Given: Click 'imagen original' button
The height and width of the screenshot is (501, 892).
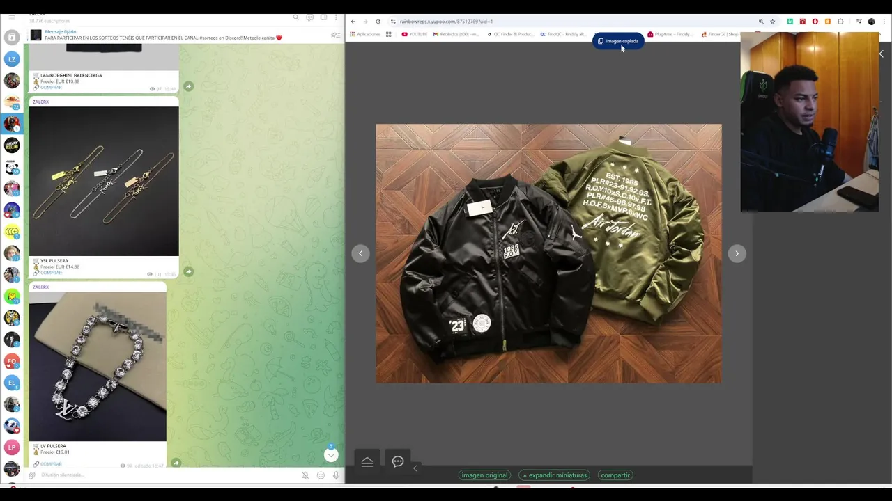Looking at the screenshot, I should point(484,475).
